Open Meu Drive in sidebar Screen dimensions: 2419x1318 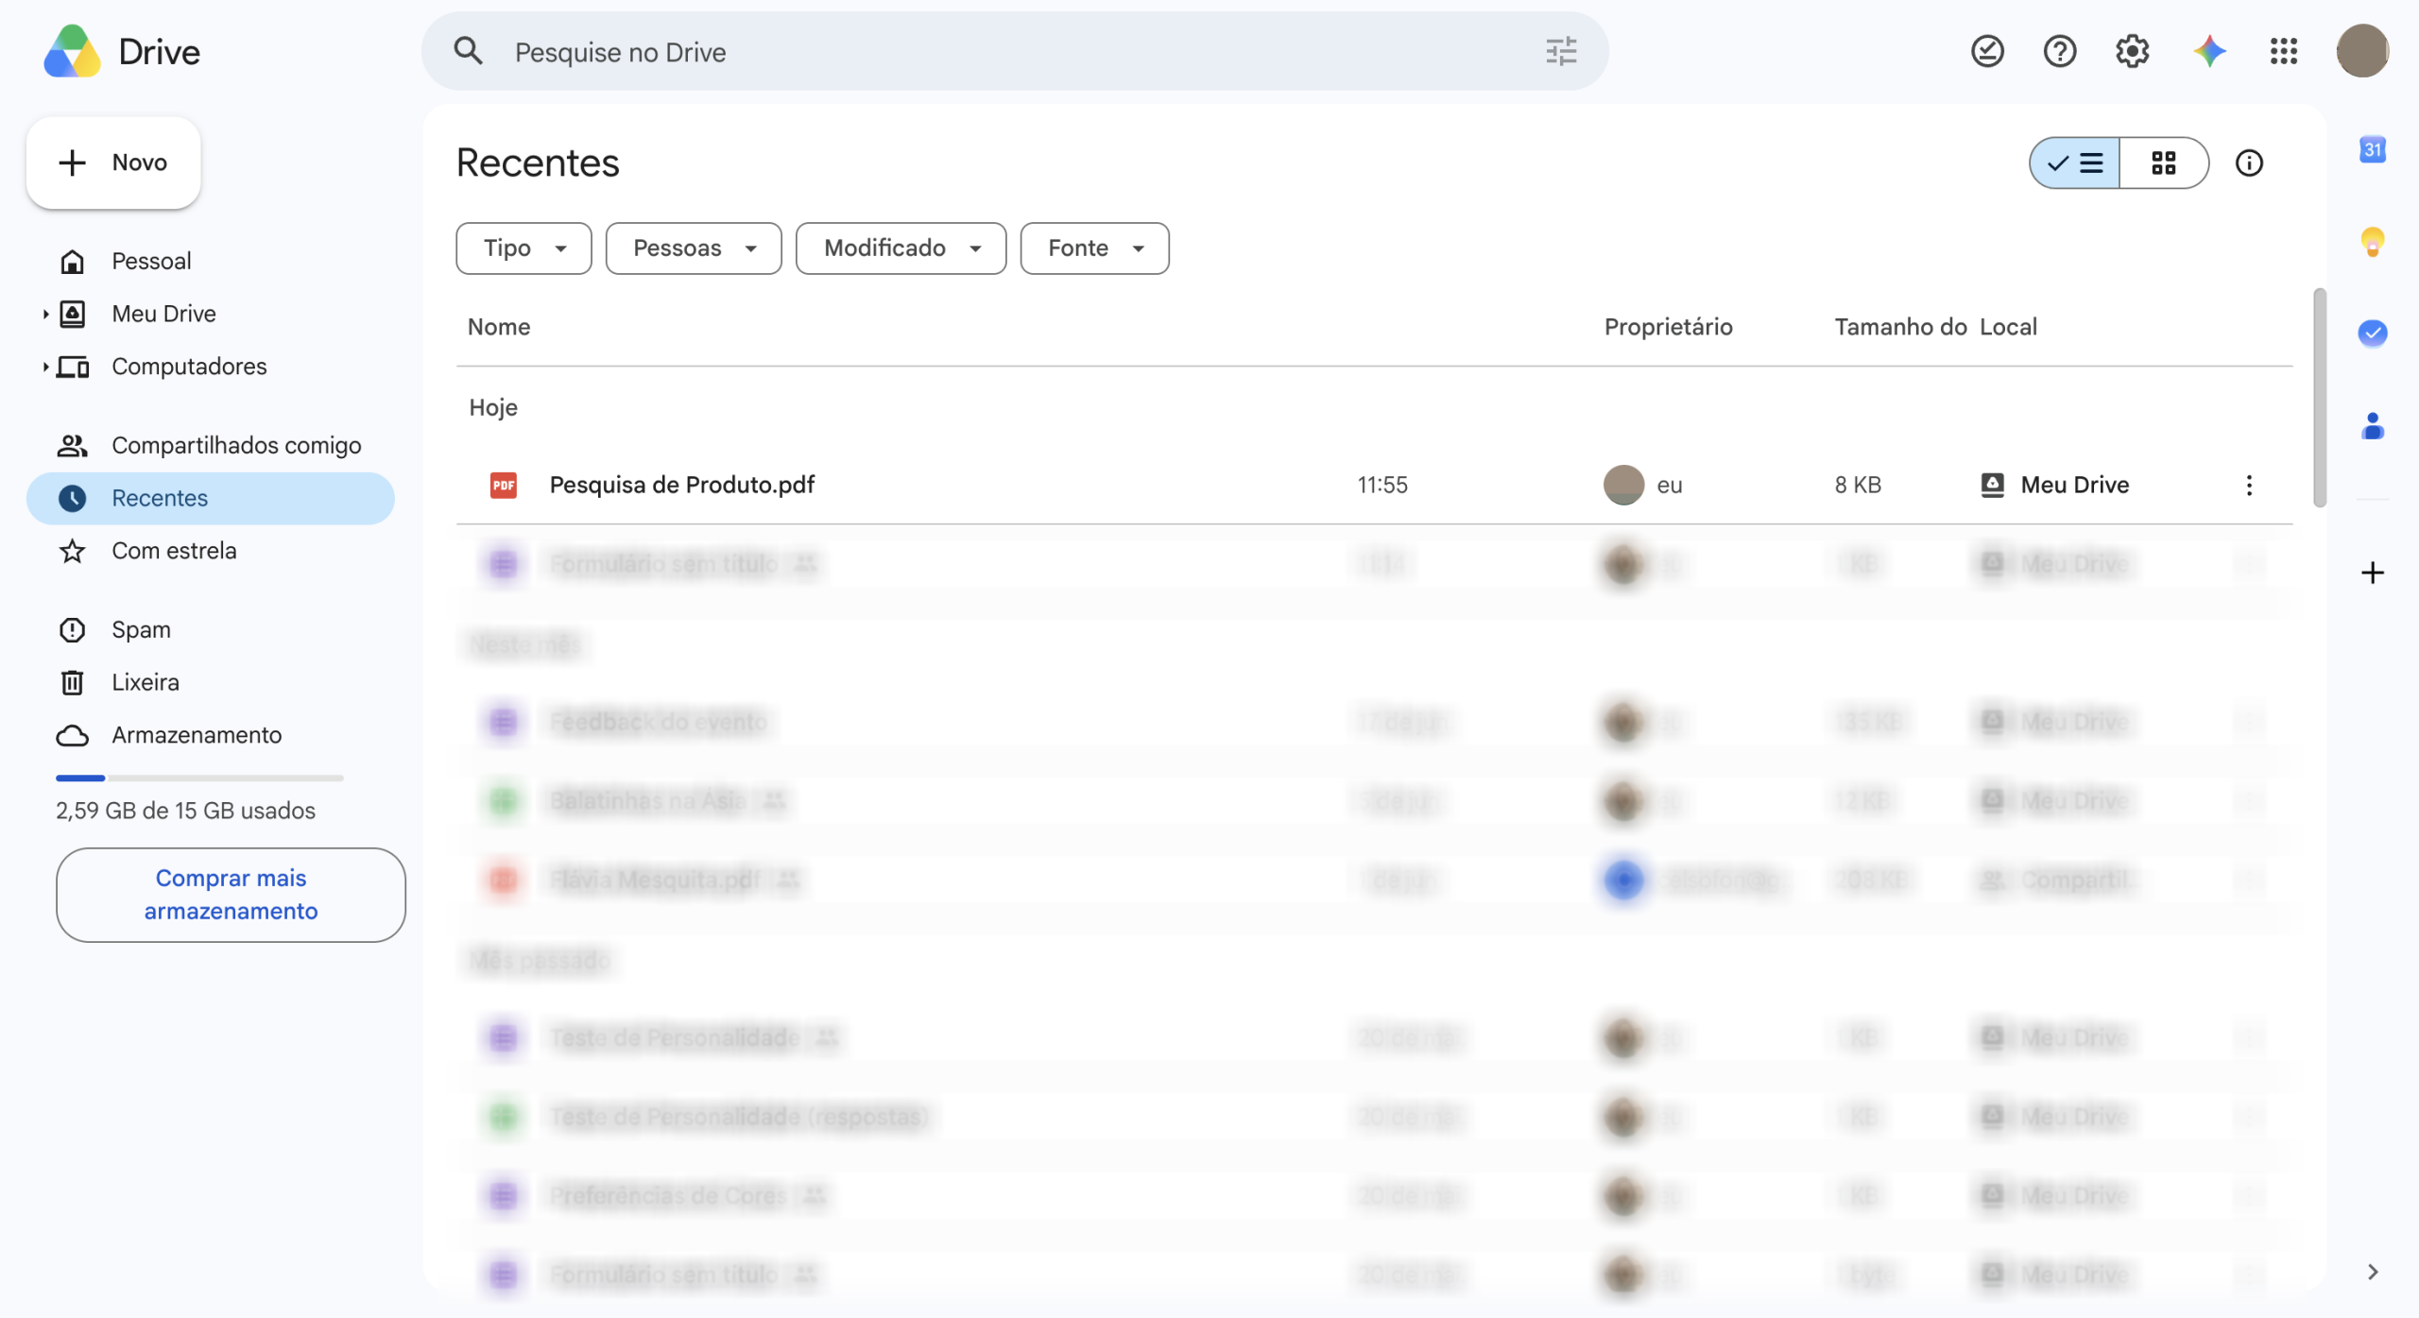click(x=210, y=314)
